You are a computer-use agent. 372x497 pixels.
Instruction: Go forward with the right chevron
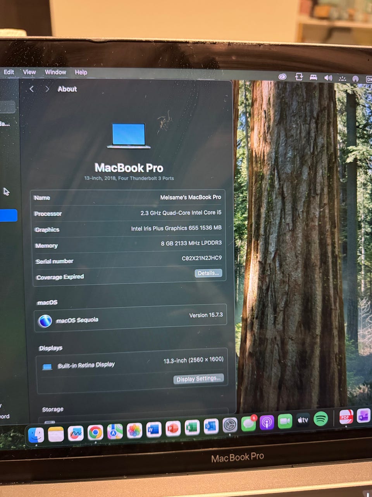pyautogui.click(x=47, y=89)
